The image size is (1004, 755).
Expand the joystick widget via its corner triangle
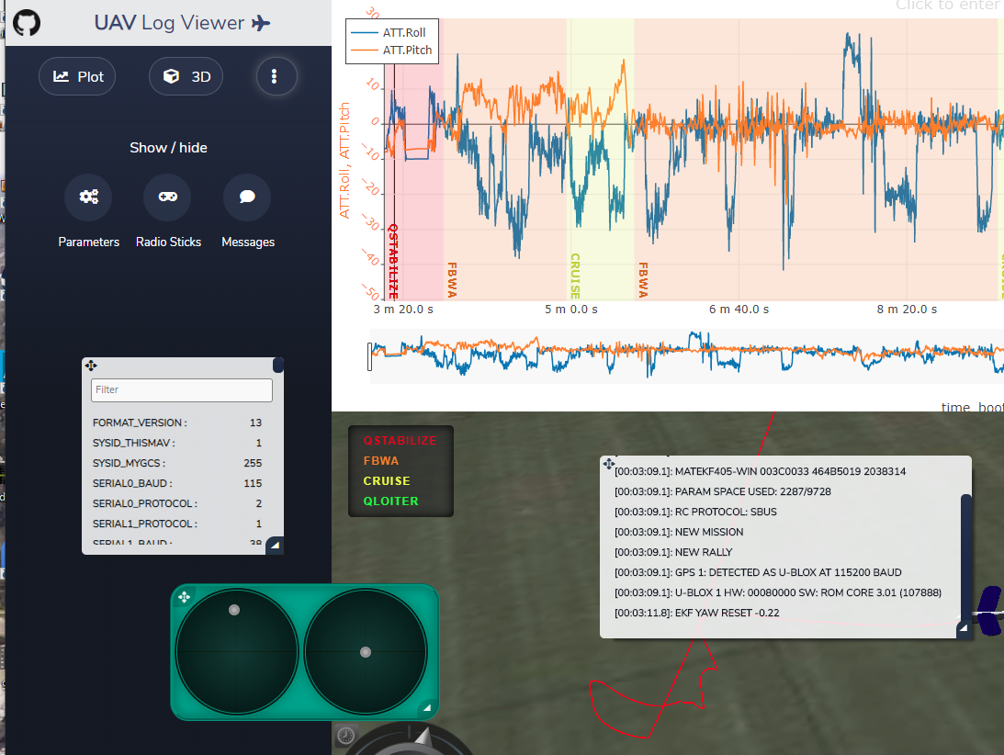[426, 708]
